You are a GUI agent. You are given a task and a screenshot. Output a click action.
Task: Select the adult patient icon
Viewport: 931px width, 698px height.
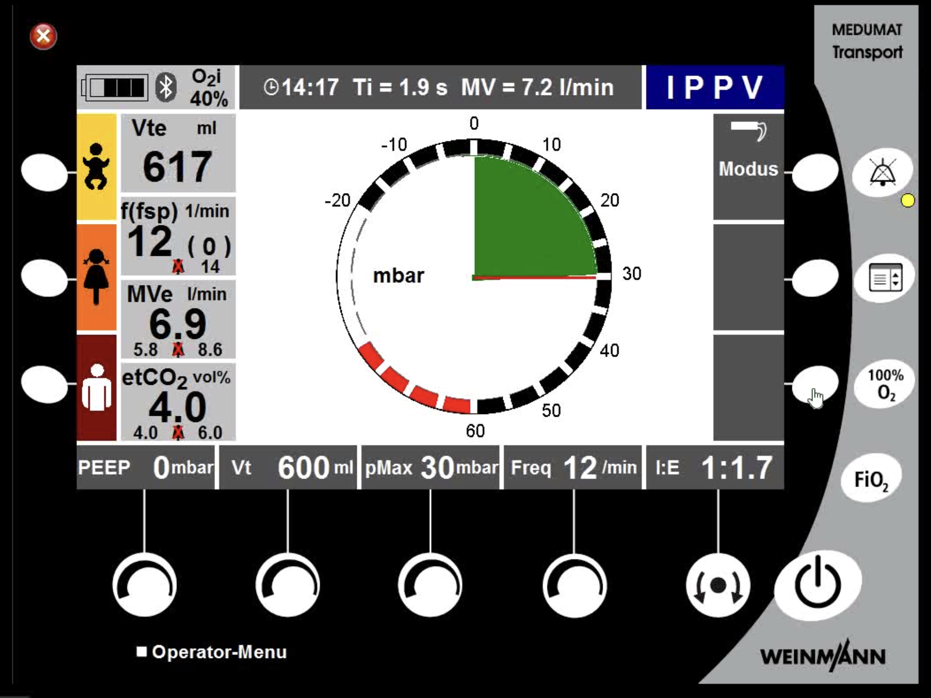tap(96, 388)
